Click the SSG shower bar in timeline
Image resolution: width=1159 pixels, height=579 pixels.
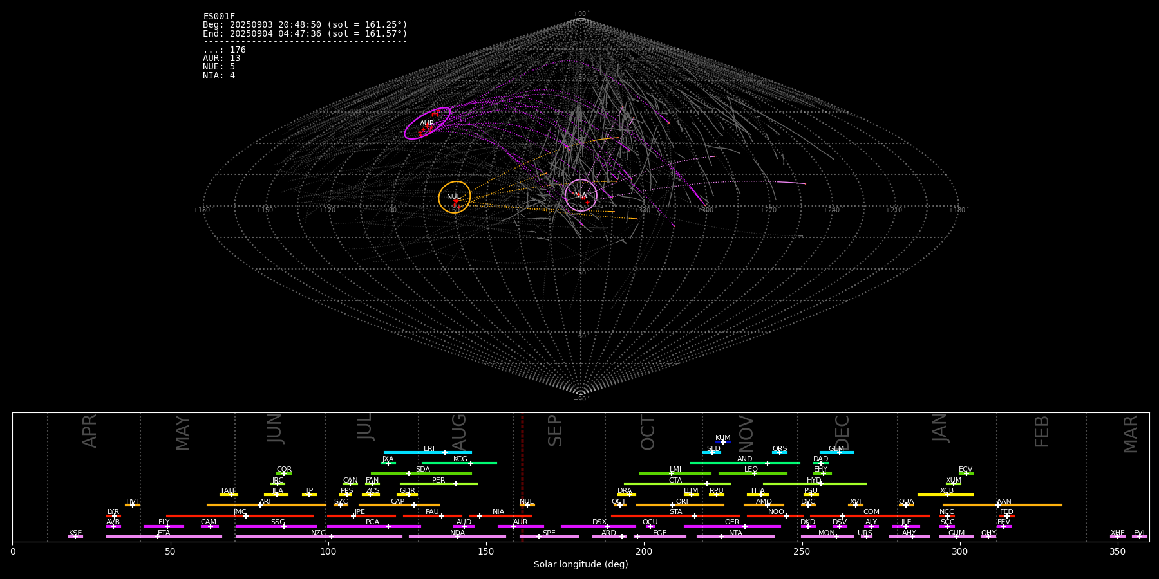point(276,526)
